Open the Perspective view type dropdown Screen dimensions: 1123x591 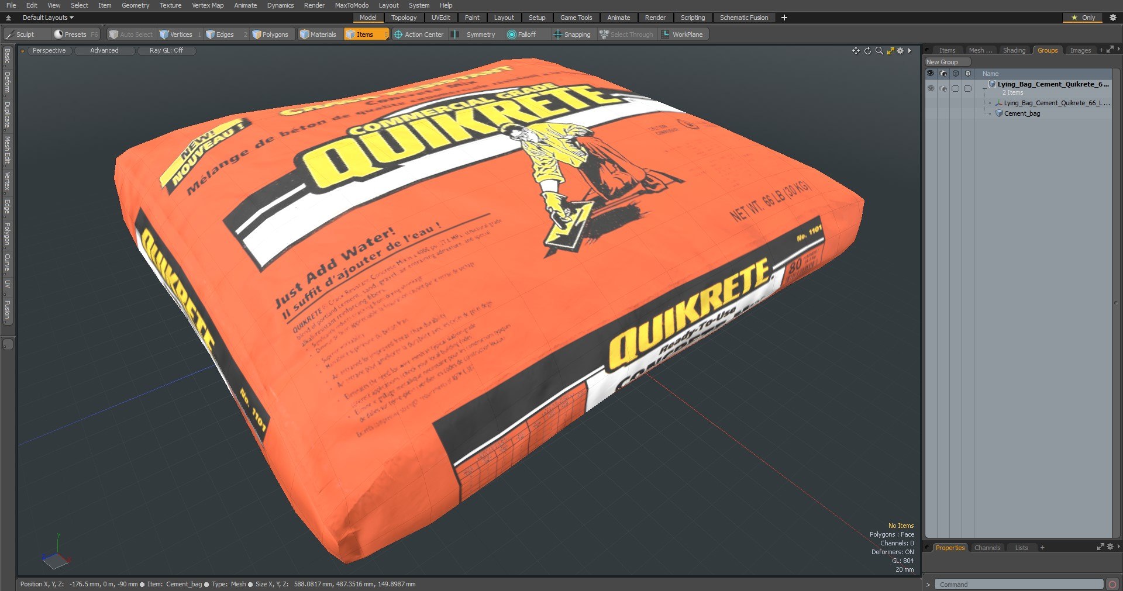tap(49, 51)
